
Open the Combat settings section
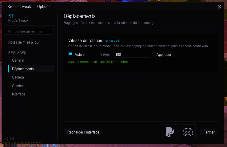tap(18, 86)
